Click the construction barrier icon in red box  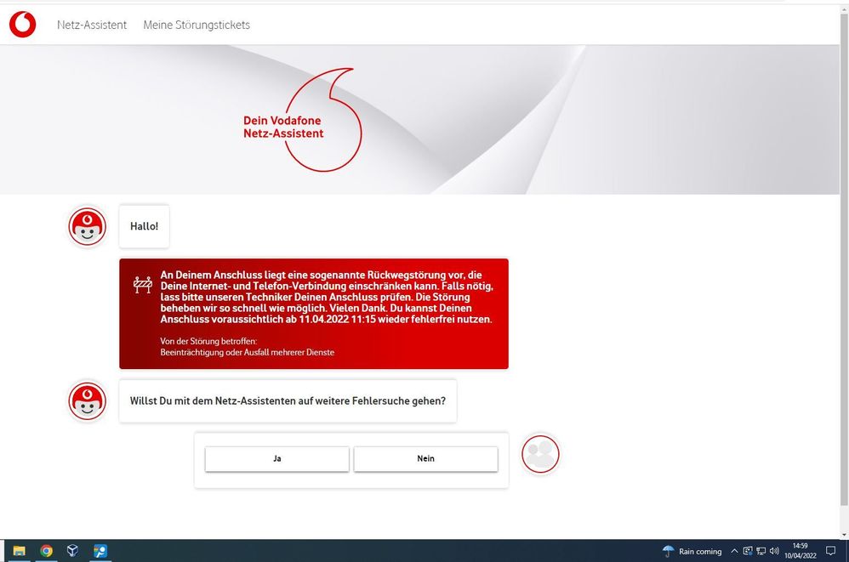click(143, 285)
